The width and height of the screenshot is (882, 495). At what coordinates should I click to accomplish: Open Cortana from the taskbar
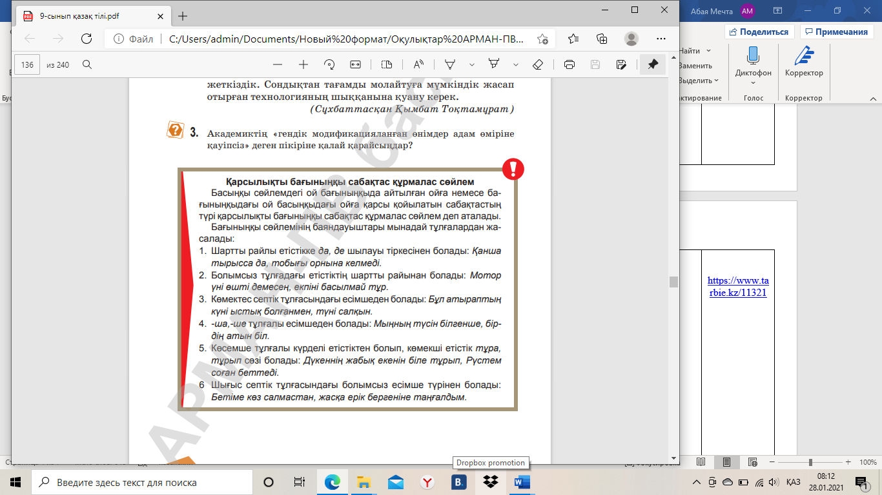(269, 482)
